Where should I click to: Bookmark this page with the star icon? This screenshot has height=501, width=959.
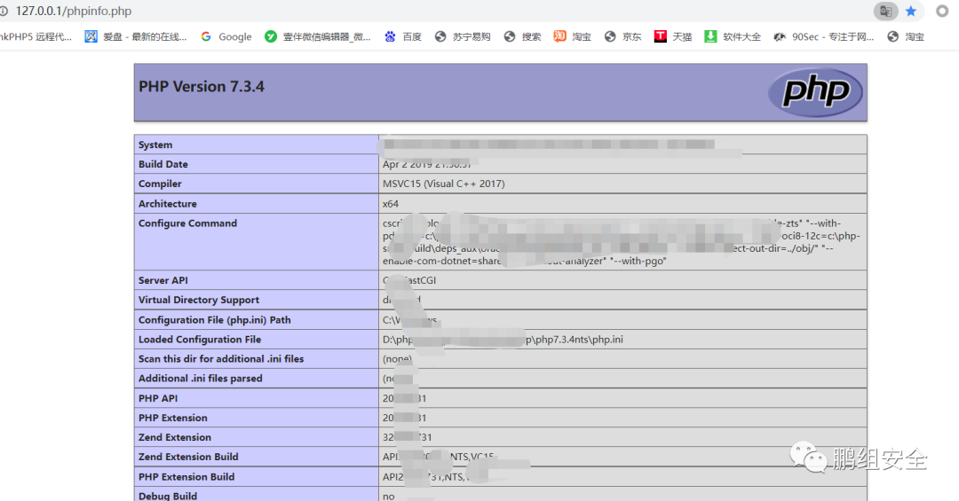(x=911, y=11)
